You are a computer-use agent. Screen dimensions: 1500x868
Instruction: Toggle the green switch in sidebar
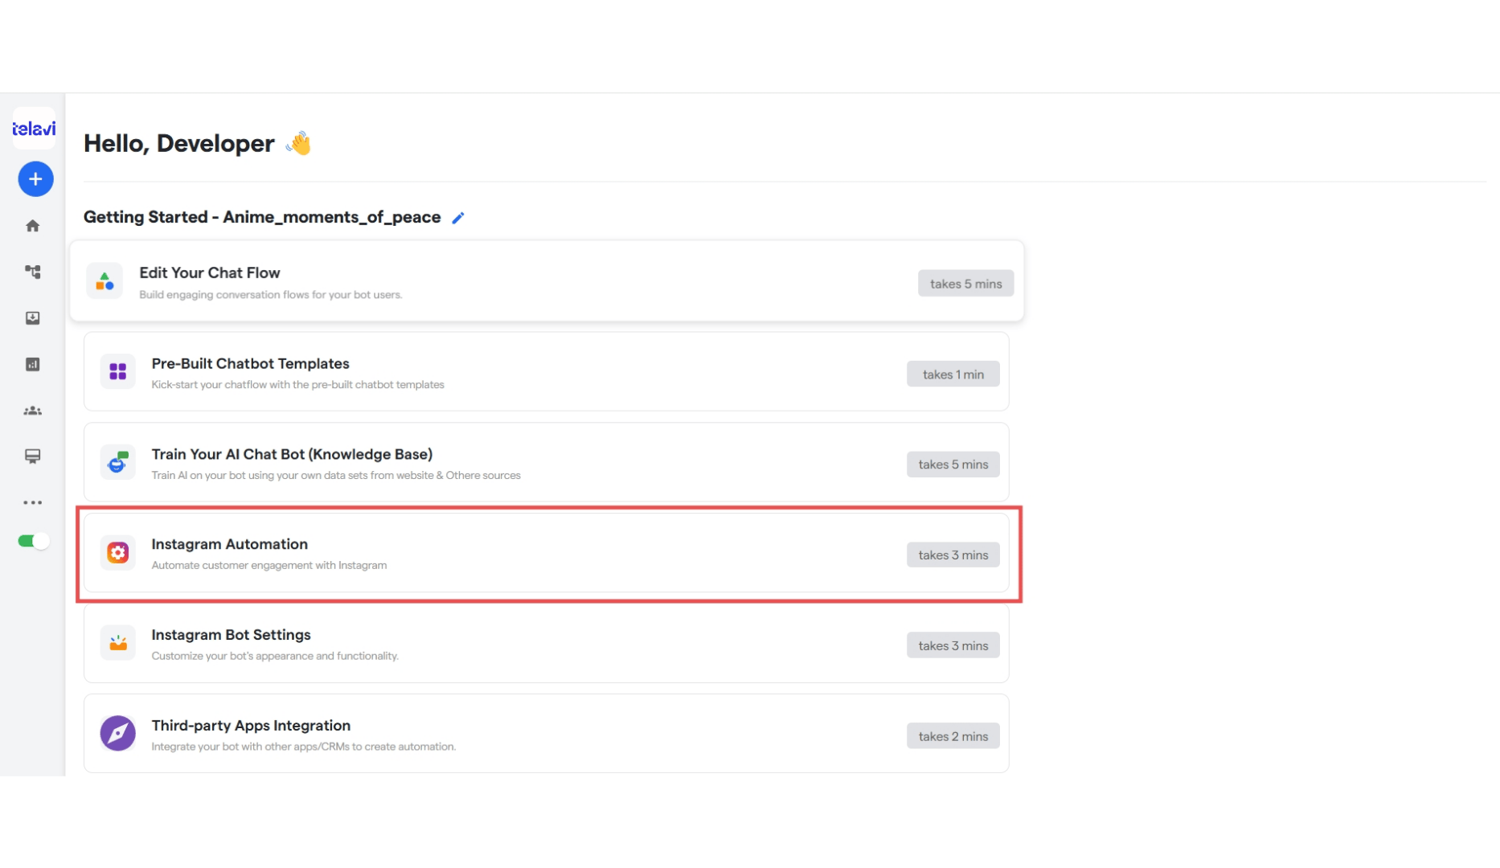(34, 541)
